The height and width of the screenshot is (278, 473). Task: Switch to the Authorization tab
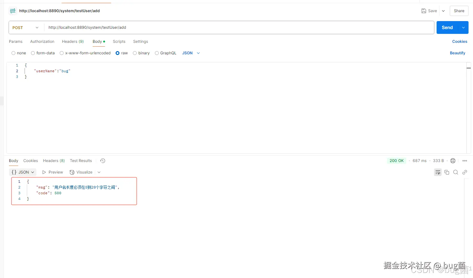pos(42,42)
